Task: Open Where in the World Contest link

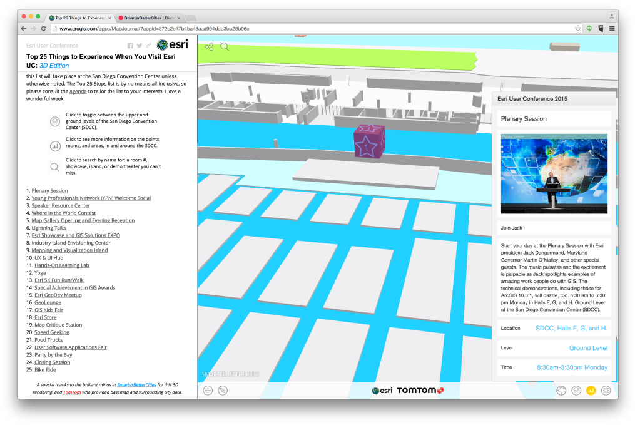Action: coord(64,213)
